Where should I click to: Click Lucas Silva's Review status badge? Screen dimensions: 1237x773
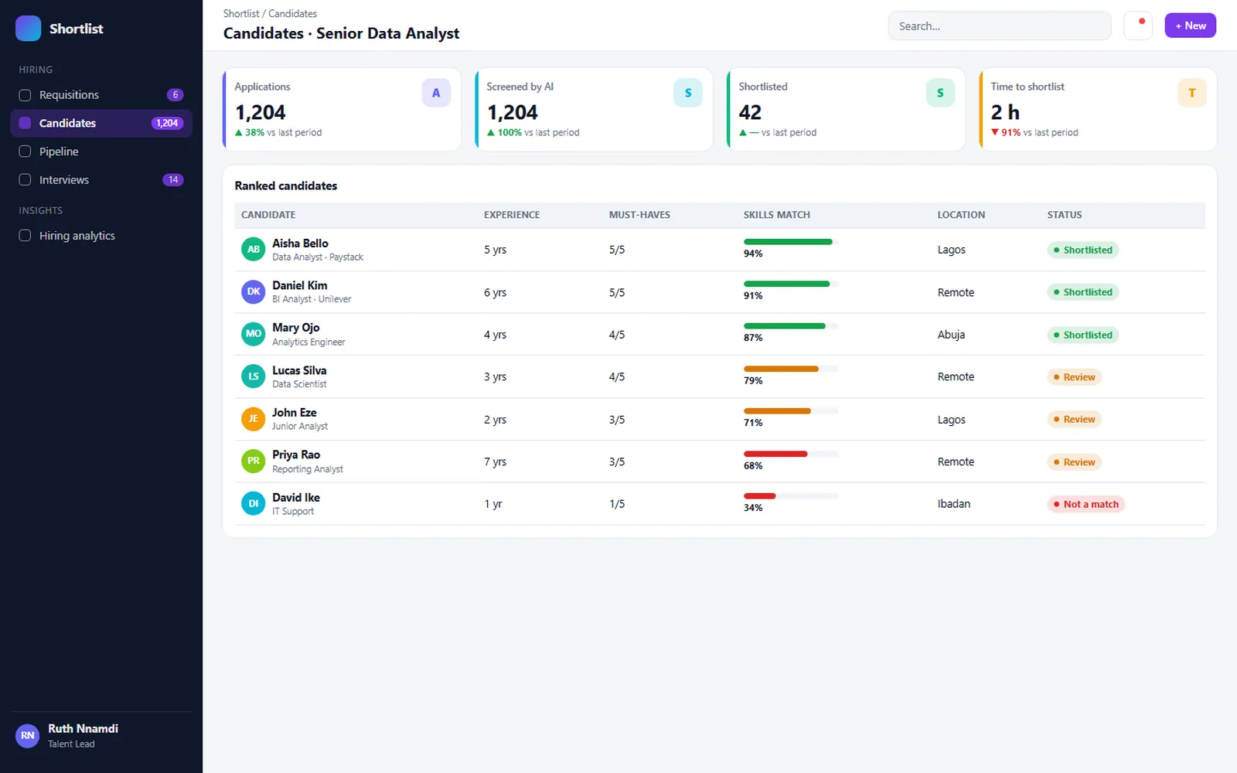tap(1075, 377)
